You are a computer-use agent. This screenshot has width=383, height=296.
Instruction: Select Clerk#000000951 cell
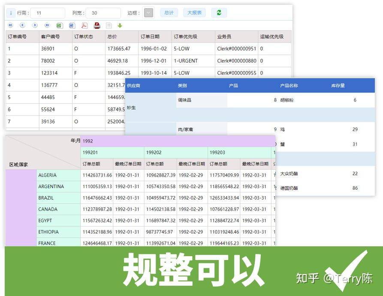tap(236, 48)
